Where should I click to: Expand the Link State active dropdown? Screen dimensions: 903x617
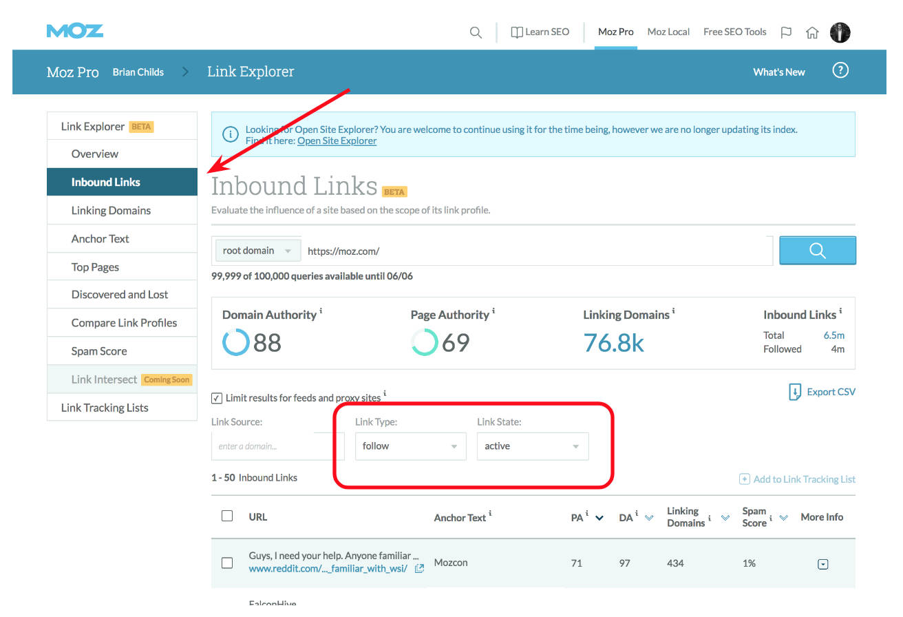533,446
